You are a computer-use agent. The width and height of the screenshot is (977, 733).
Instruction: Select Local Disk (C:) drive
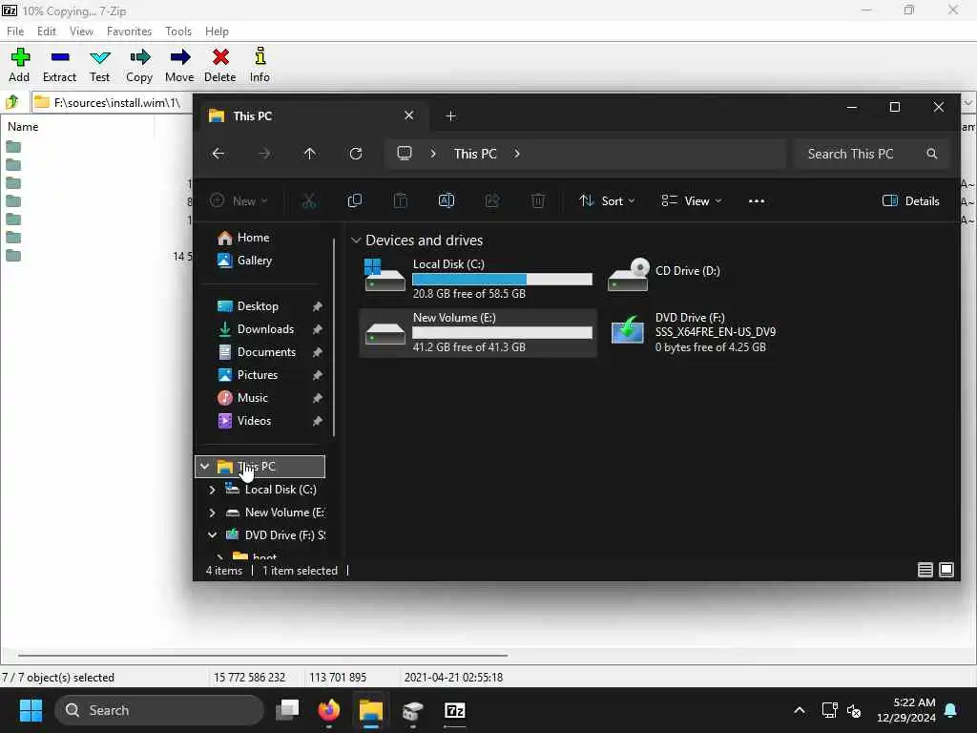pyautogui.click(x=479, y=278)
